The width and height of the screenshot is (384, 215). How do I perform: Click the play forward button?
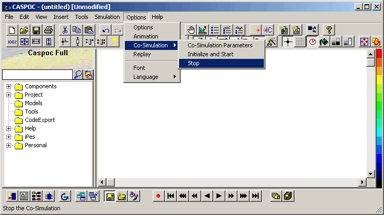[x=219, y=196]
